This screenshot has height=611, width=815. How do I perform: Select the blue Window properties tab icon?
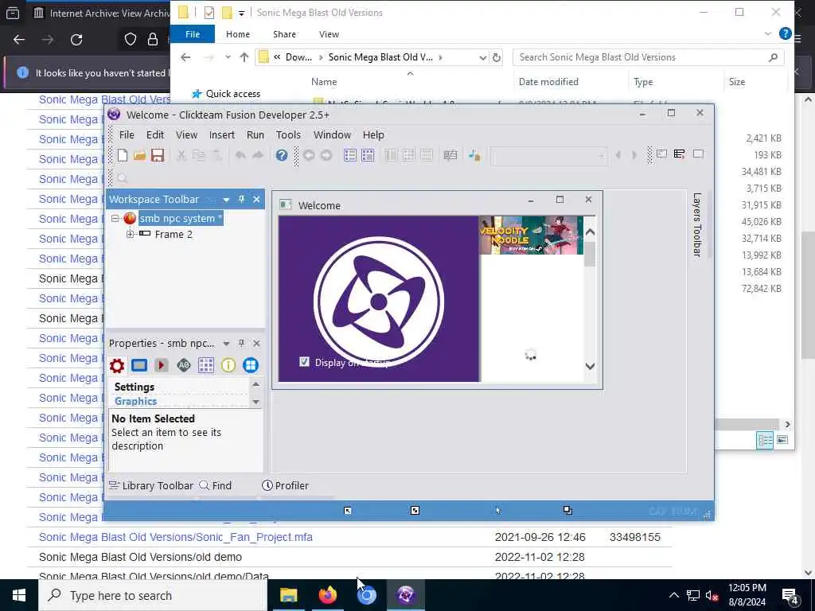139,366
